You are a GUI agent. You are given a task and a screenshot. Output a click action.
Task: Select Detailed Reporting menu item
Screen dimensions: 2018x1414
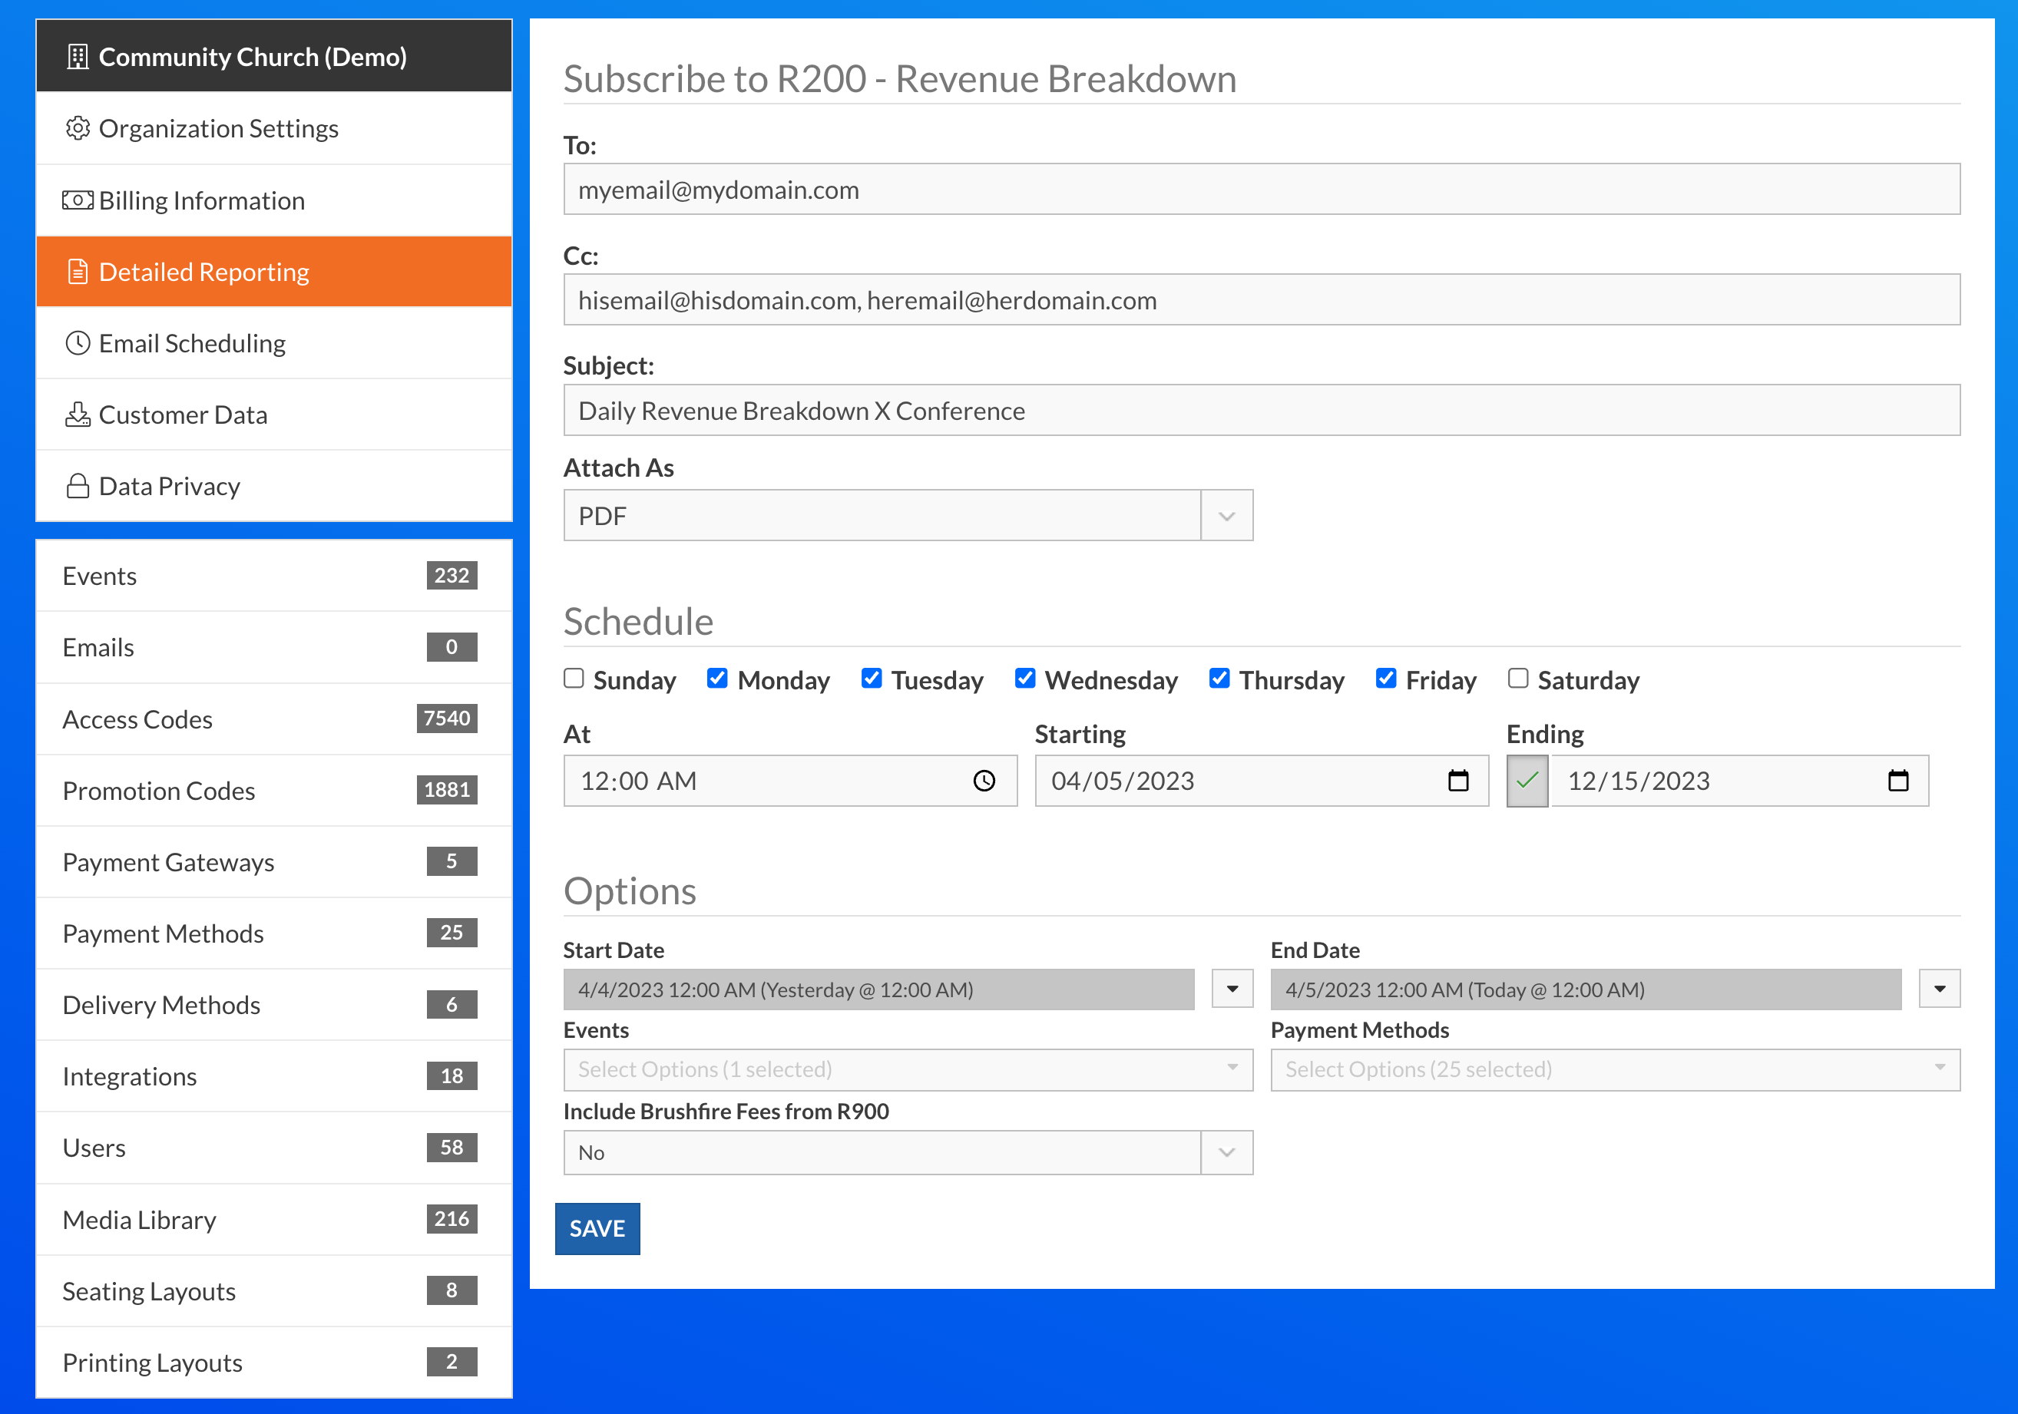[274, 272]
